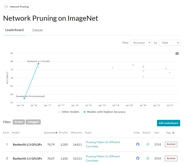Open result icon for ResNet50-2.3 GFLOPs row
Image resolution: width=186 pixels, height=165 pixels.
point(148,144)
